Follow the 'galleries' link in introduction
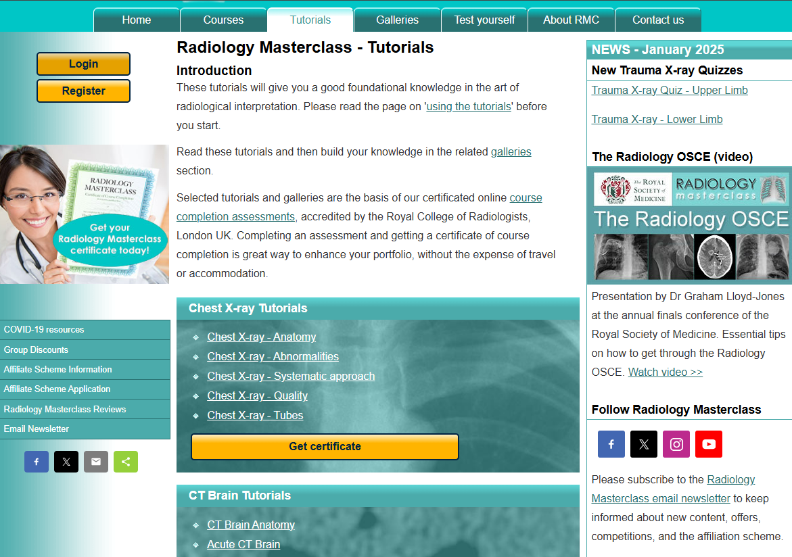The width and height of the screenshot is (792, 557). (511, 152)
